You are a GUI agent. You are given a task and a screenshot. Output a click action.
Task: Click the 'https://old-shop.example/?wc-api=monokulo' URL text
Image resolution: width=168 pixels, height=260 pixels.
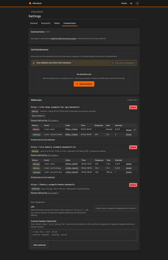pyautogui.click(x=55, y=107)
